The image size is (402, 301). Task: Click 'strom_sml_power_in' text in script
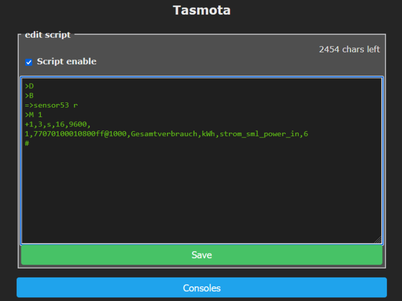[x=259, y=134]
